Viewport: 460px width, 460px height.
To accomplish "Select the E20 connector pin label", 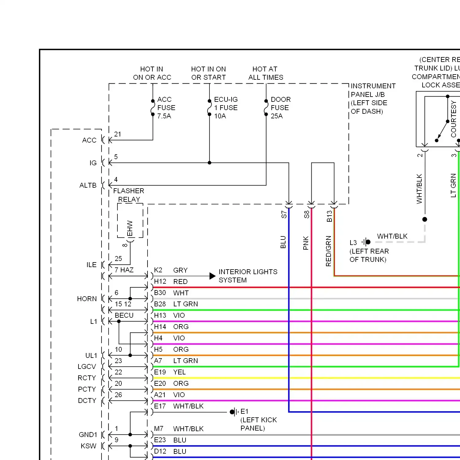I will pos(160,383).
